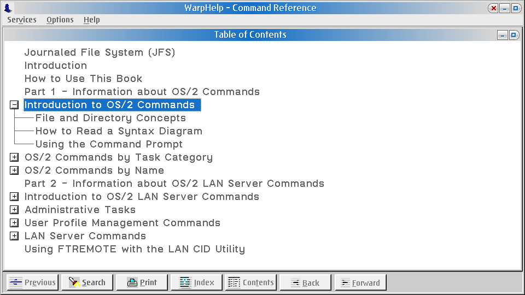Expand OS/2 Commands by Name
The height and width of the screenshot is (295, 525).
click(x=14, y=170)
